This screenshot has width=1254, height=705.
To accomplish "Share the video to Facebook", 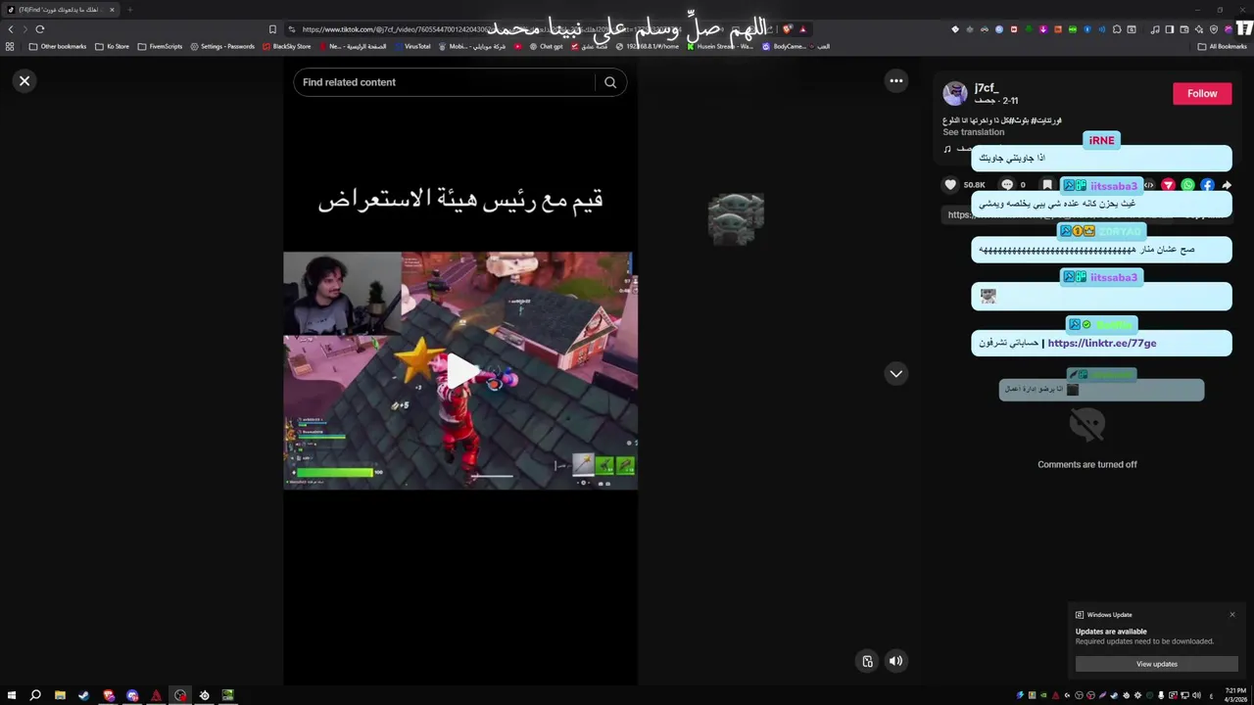I will pos(1207,185).
